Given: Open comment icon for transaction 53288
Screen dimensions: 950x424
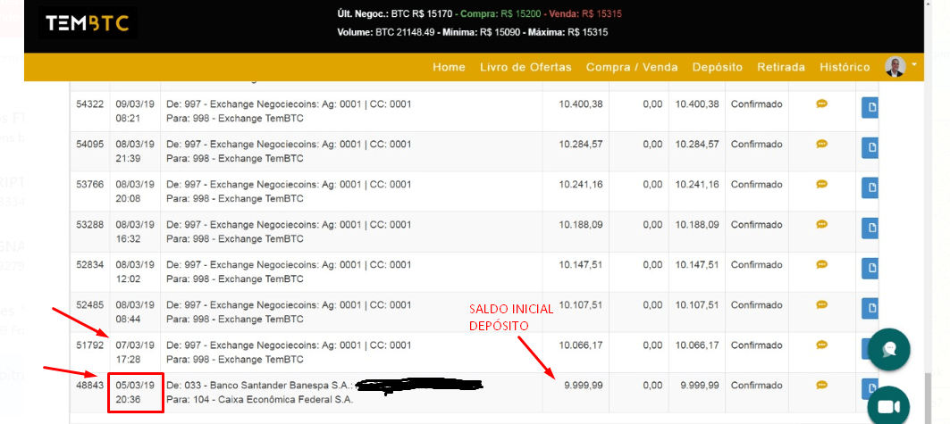Looking at the screenshot, I should coord(821,224).
